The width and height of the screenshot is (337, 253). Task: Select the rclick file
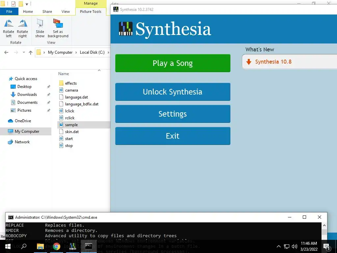70,118
